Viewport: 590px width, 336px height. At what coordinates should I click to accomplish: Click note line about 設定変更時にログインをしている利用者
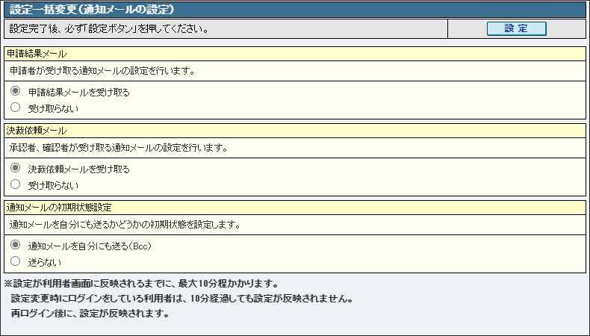tap(182, 299)
